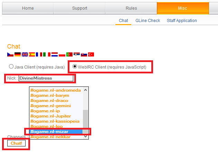Pick the Spanish flag language
Image resolution: width=218 pixels, height=164 pixels.
click(32, 54)
